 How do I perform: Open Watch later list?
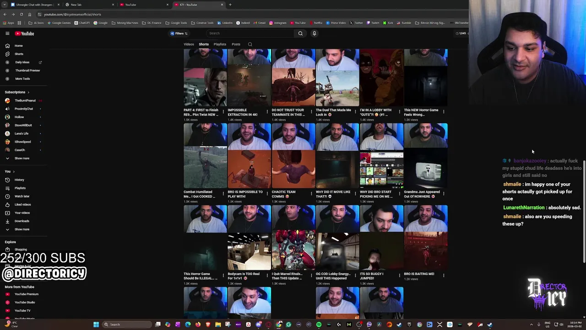click(x=23, y=196)
